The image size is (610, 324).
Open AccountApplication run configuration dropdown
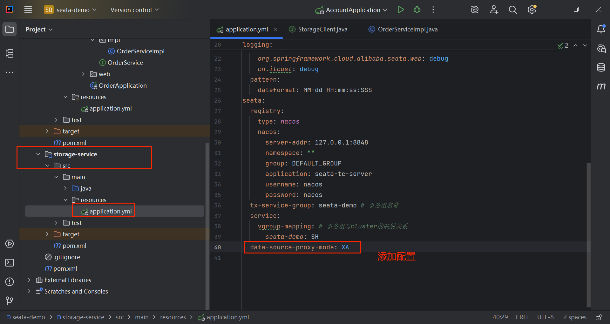point(351,10)
